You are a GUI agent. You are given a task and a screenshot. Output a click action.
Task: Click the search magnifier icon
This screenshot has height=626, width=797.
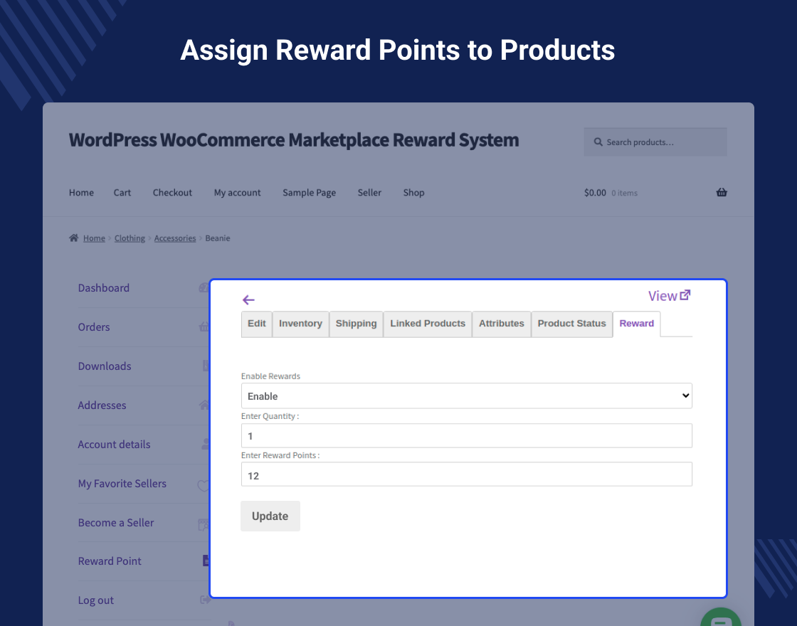pos(598,142)
